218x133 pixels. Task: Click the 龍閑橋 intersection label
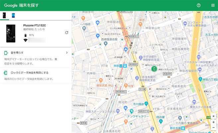point(83,123)
